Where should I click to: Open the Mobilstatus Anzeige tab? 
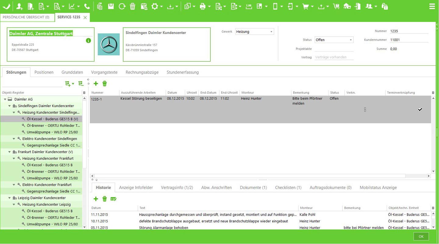pos(378,188)
